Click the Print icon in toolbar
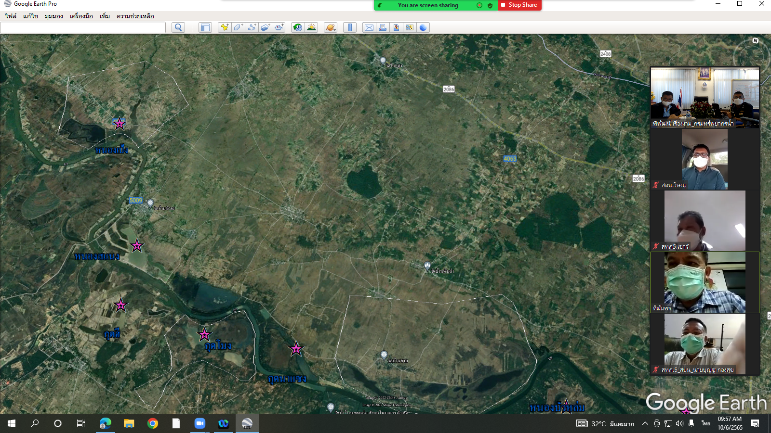The height and width of the screenshot is (433, 771). coord(383,27)
